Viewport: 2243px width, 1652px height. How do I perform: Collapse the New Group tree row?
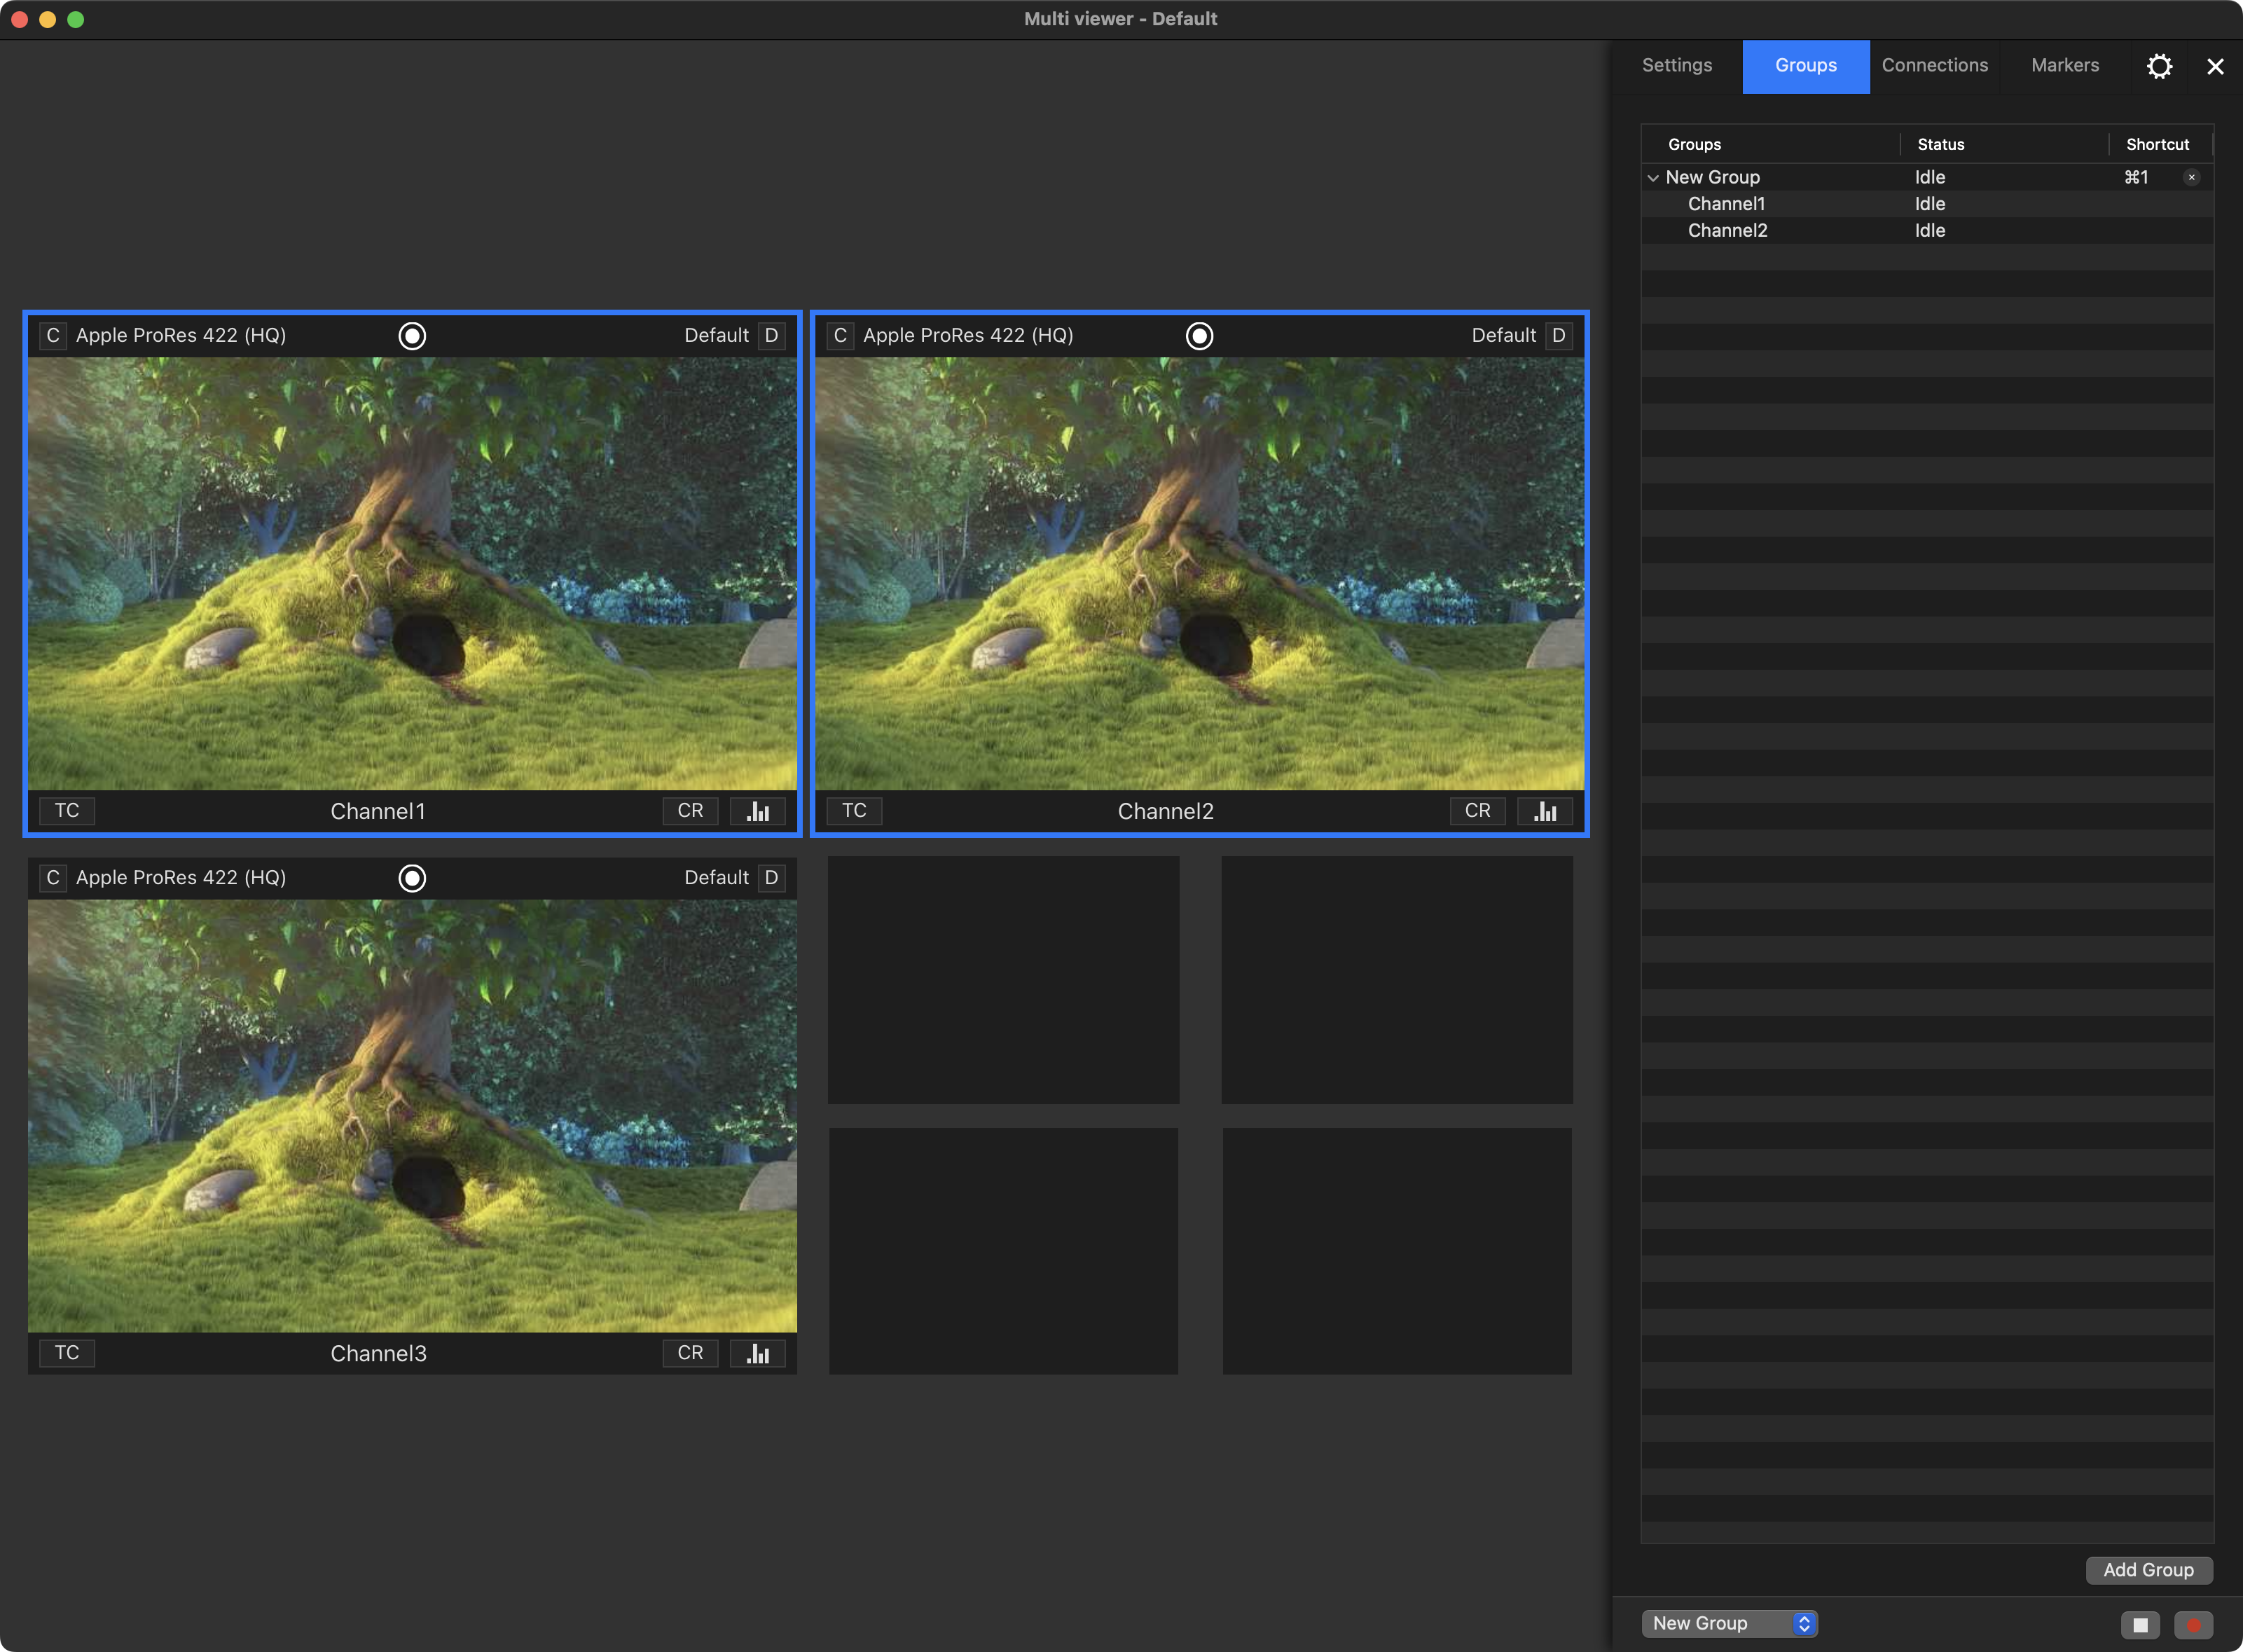(x=1653, y=178)
